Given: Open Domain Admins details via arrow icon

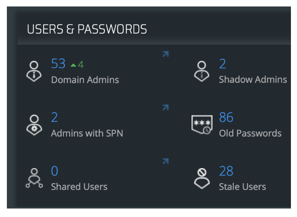Looking at the screenshot, I should click(x=165, y=54).
